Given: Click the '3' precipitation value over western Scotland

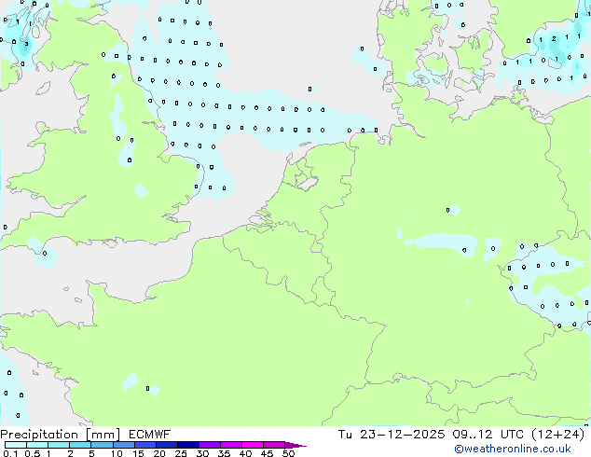Looking at the screenshot, I should 26,44.
